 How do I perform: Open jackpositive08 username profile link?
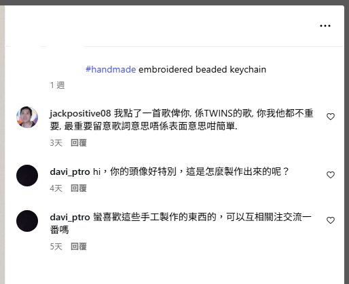80,113
